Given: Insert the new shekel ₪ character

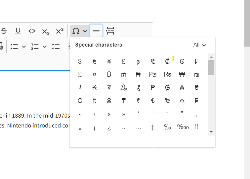Looking at the screenshot, I should (196, 74).
